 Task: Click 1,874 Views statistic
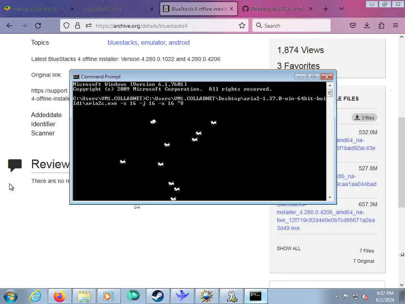[x=301, y=50]
